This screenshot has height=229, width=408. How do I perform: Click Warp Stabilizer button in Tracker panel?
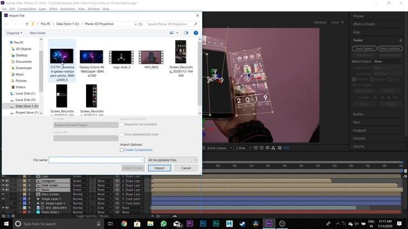390,48
